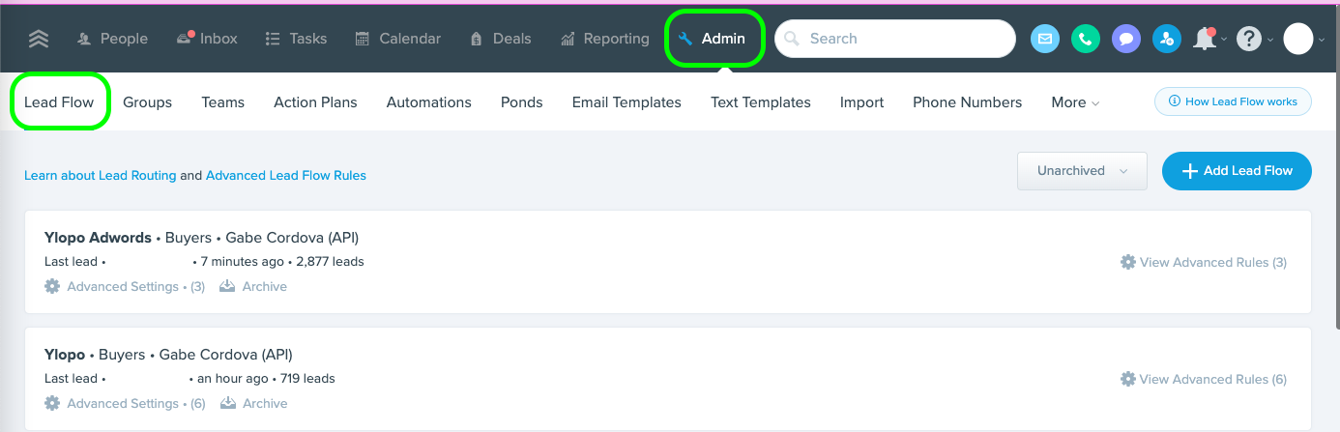
Task: Click Archive icon for Ylopo Adwords flow
Action: point(228,287)
